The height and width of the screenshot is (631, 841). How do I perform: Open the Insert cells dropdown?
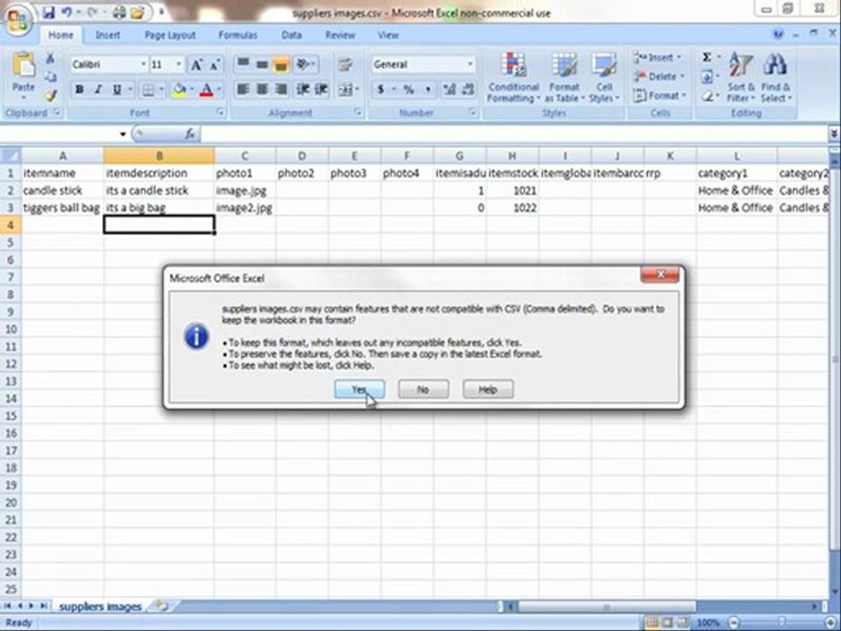[x=658, y=58]
